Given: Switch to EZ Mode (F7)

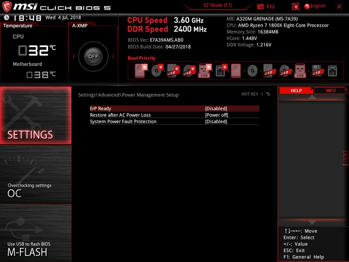Looking at the screenshot, I should pos(218,5).
